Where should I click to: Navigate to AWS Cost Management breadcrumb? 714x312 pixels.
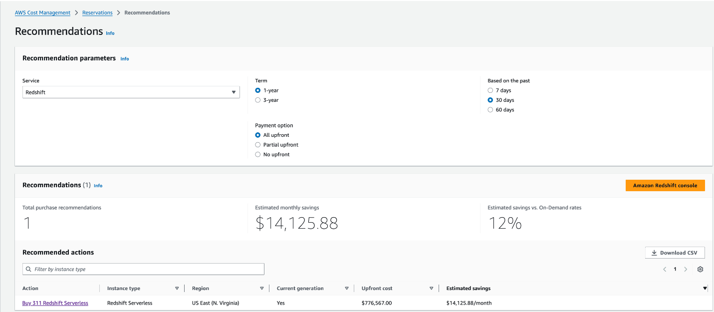pos(42,12)
